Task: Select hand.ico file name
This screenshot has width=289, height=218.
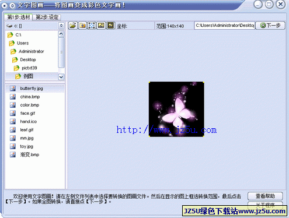Action: [x=29, y=121]
